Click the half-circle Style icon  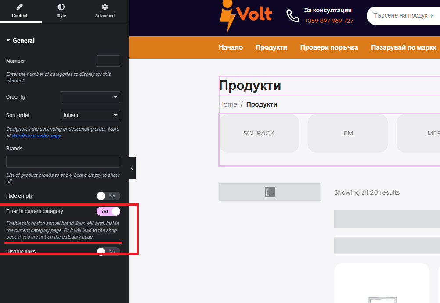coord(61,7)
